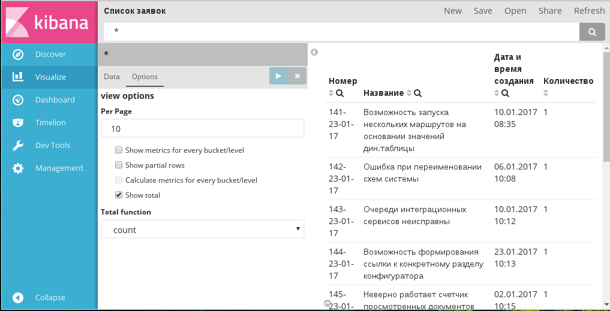Click cell 142-23-01-17
610x311 pixels.
[341, 179]
